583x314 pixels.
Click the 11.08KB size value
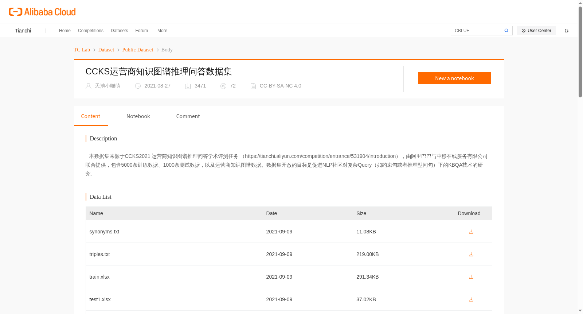(366, 232)
